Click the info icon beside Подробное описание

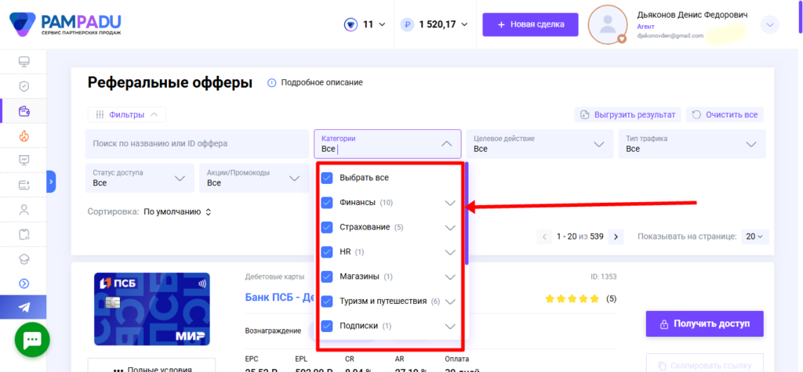[x=272, y=82]
